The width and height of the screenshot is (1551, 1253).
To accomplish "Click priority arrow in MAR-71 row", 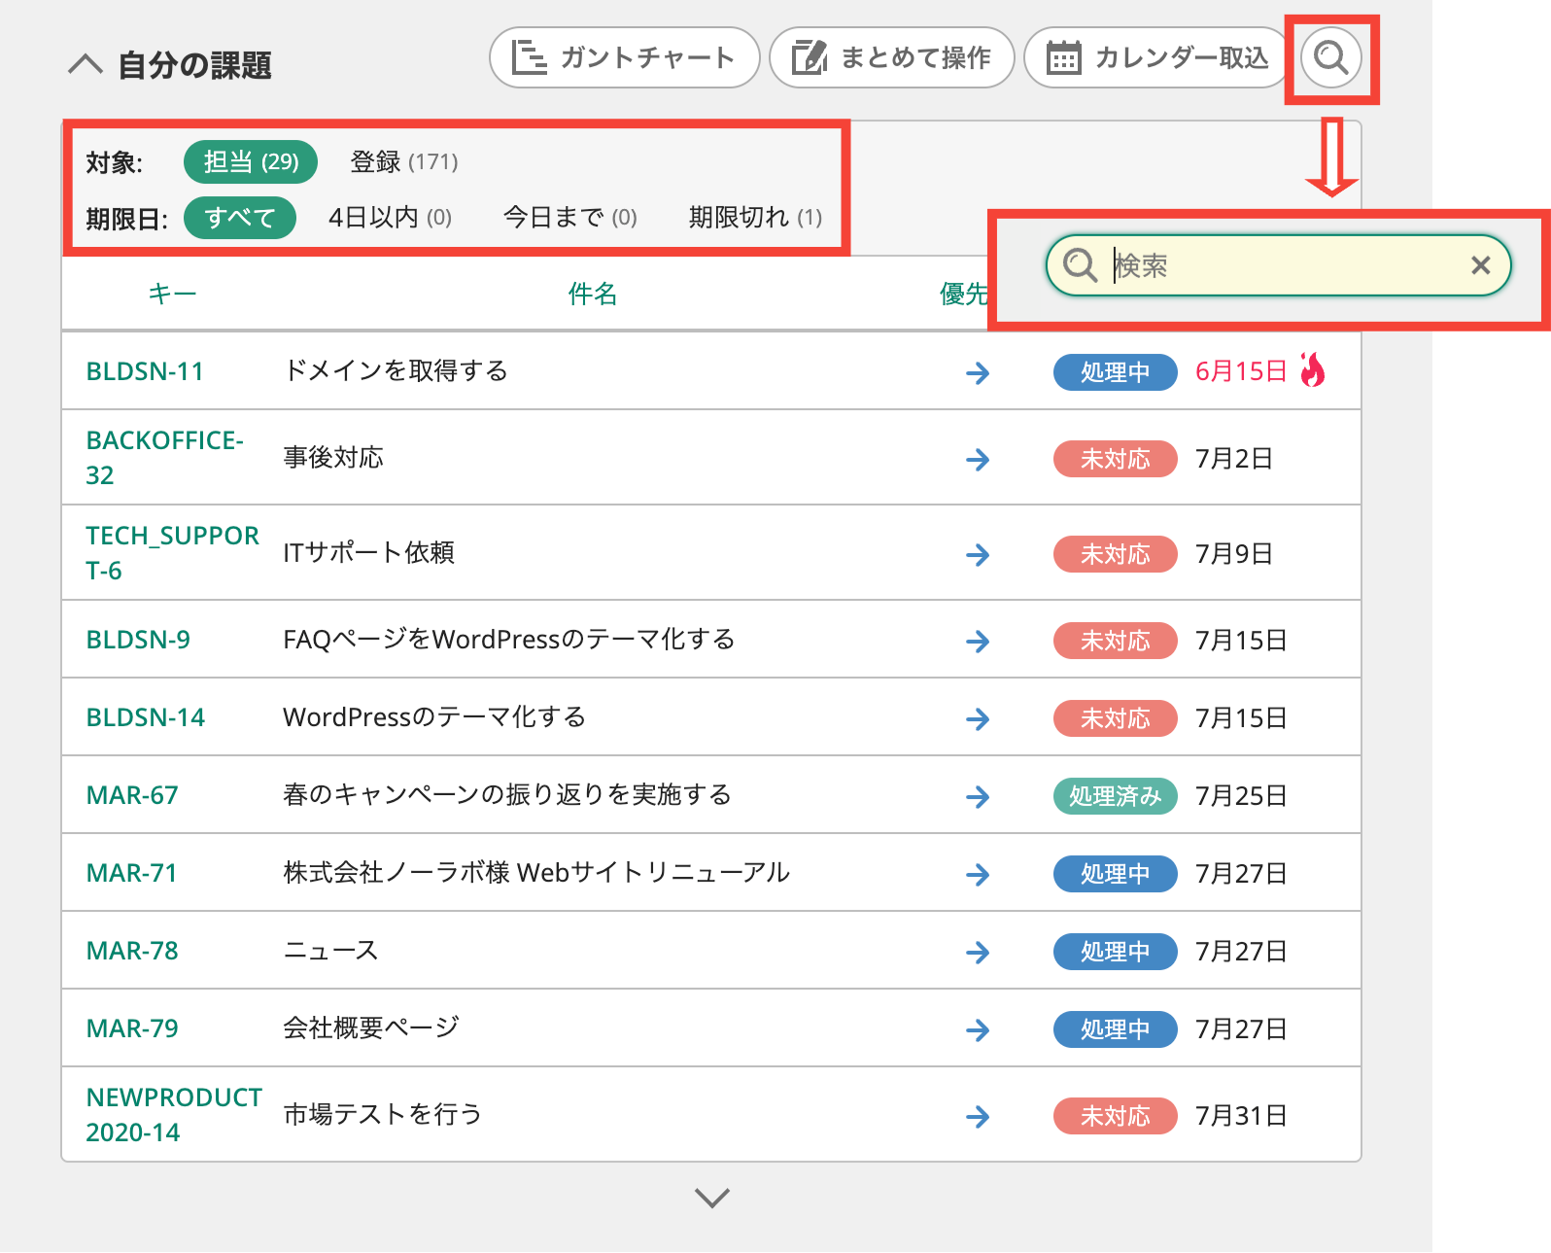I will pyautogui.click(x=978, y=874).
